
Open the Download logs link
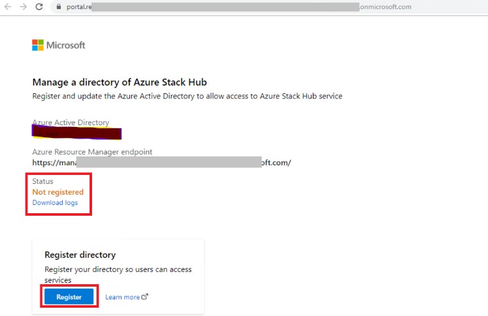click(x=55, y=202)
